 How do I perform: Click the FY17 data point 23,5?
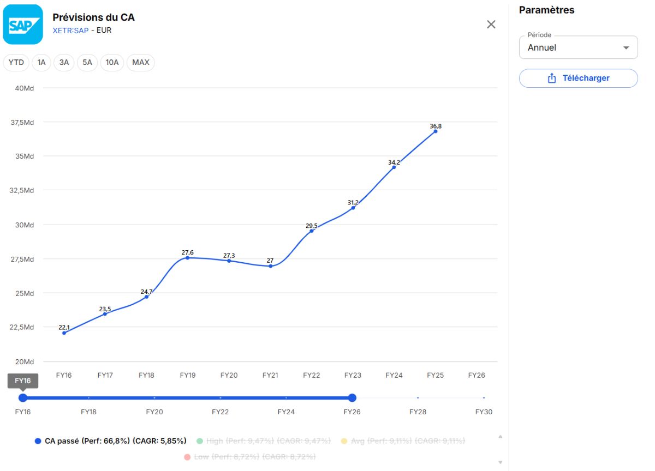coord(105,314)
